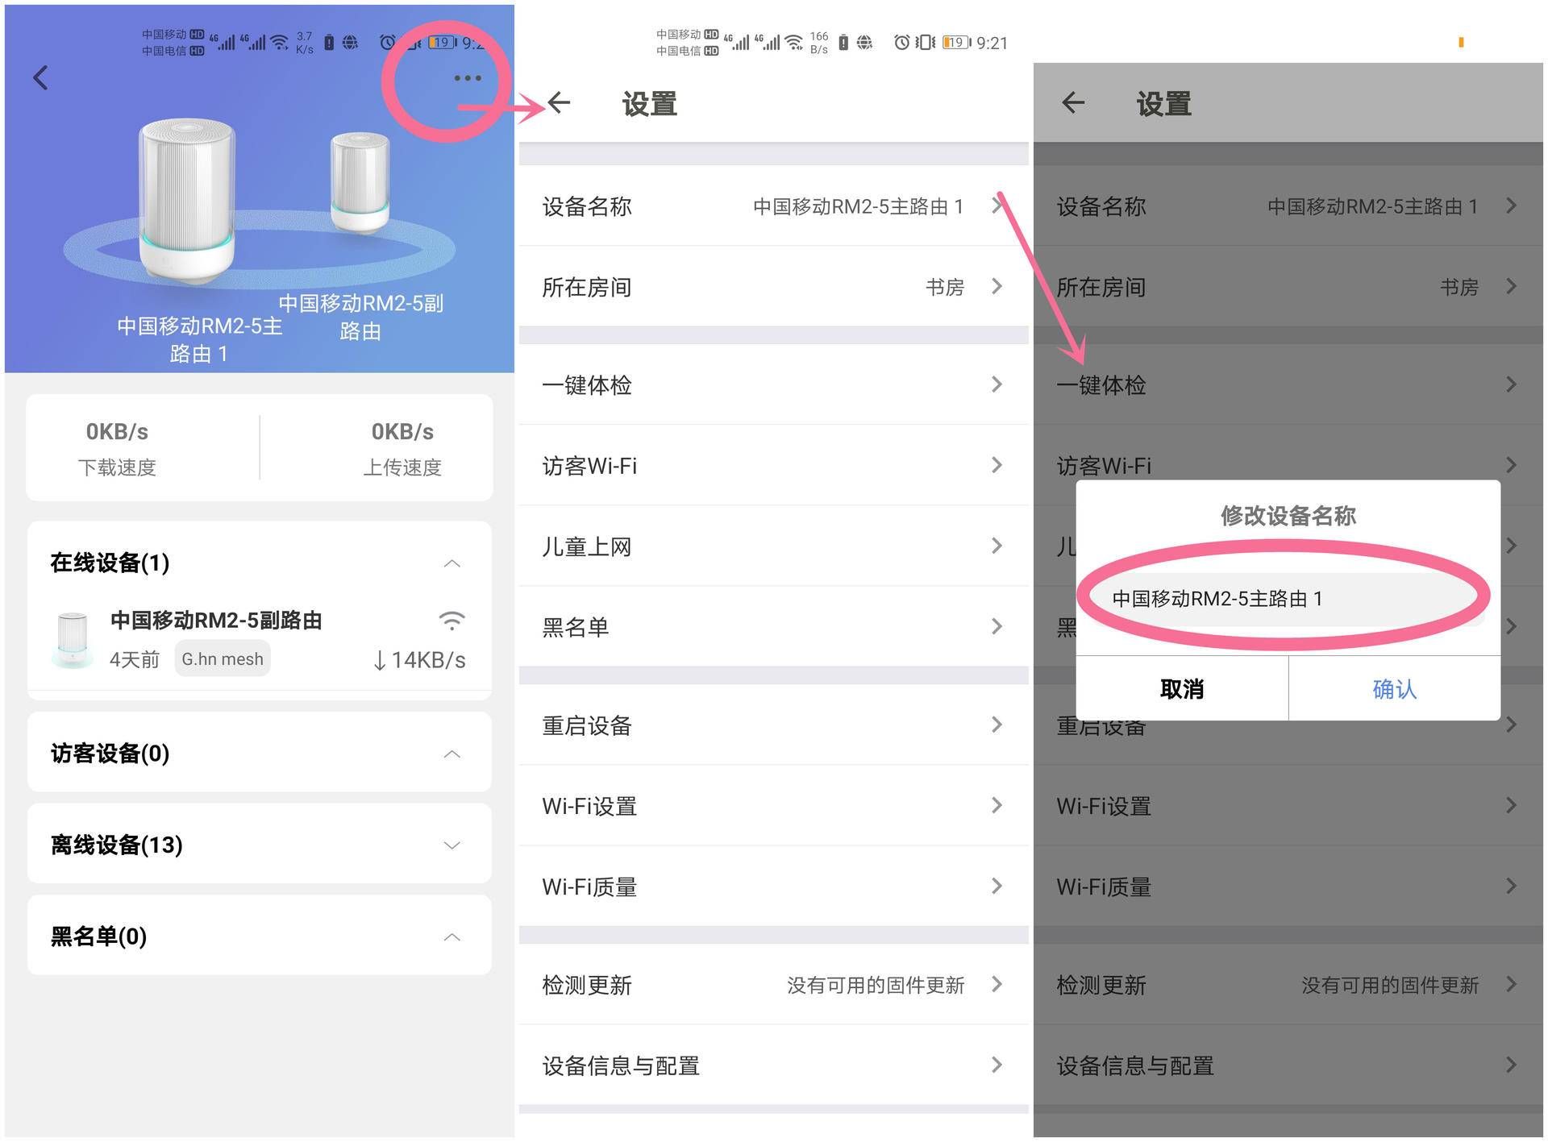Tap the 书房 room value in middle screen

coord(945,287)
